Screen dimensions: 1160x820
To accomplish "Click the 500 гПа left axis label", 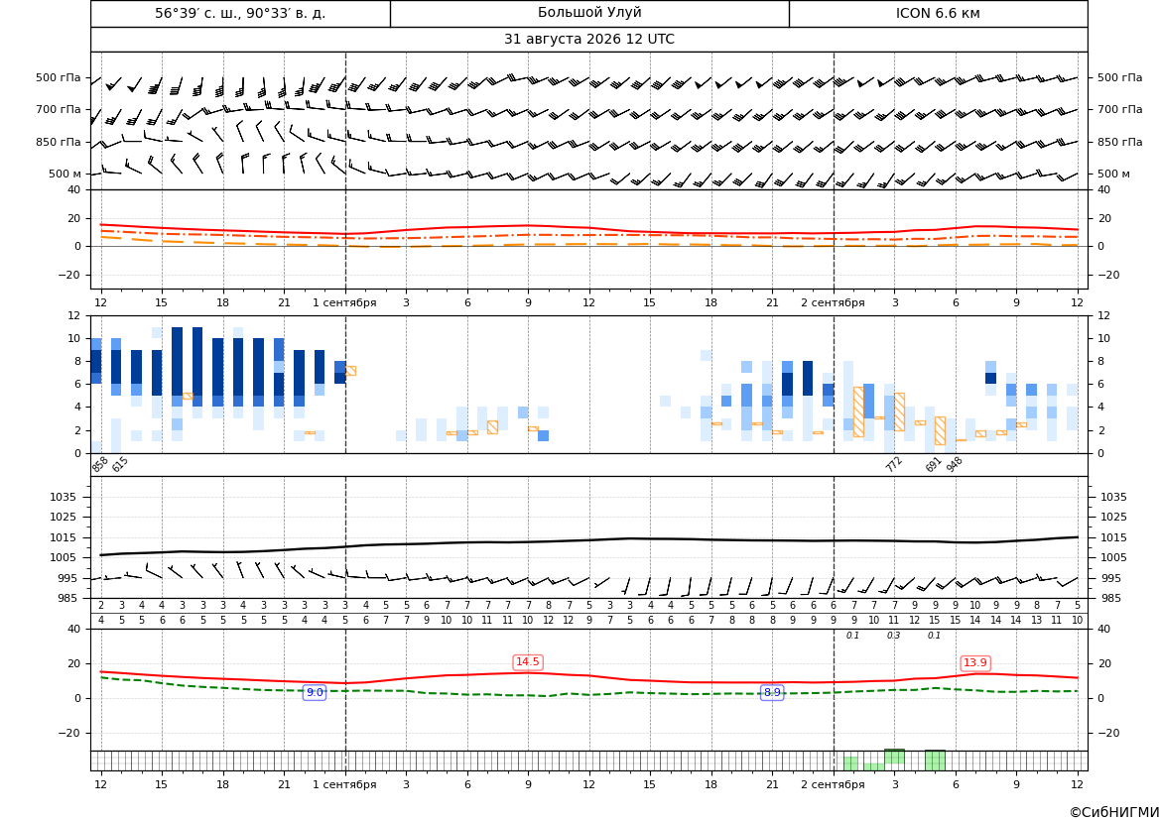I will click(59, 77).
